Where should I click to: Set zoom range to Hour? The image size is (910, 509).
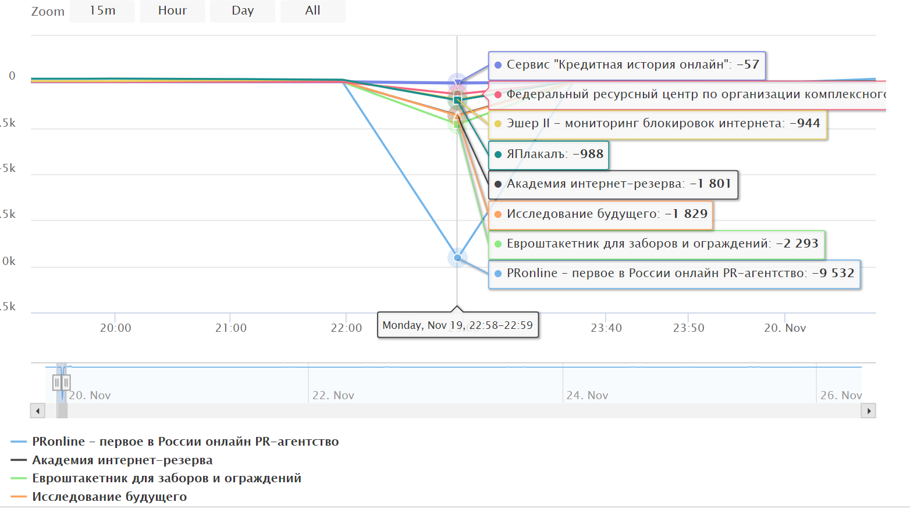172,11
